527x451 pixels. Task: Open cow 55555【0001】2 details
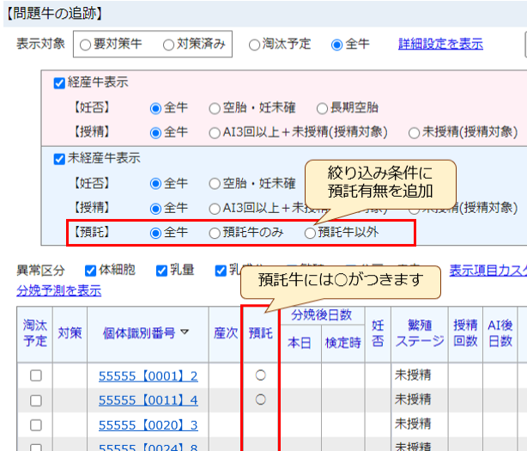point(148,376)
